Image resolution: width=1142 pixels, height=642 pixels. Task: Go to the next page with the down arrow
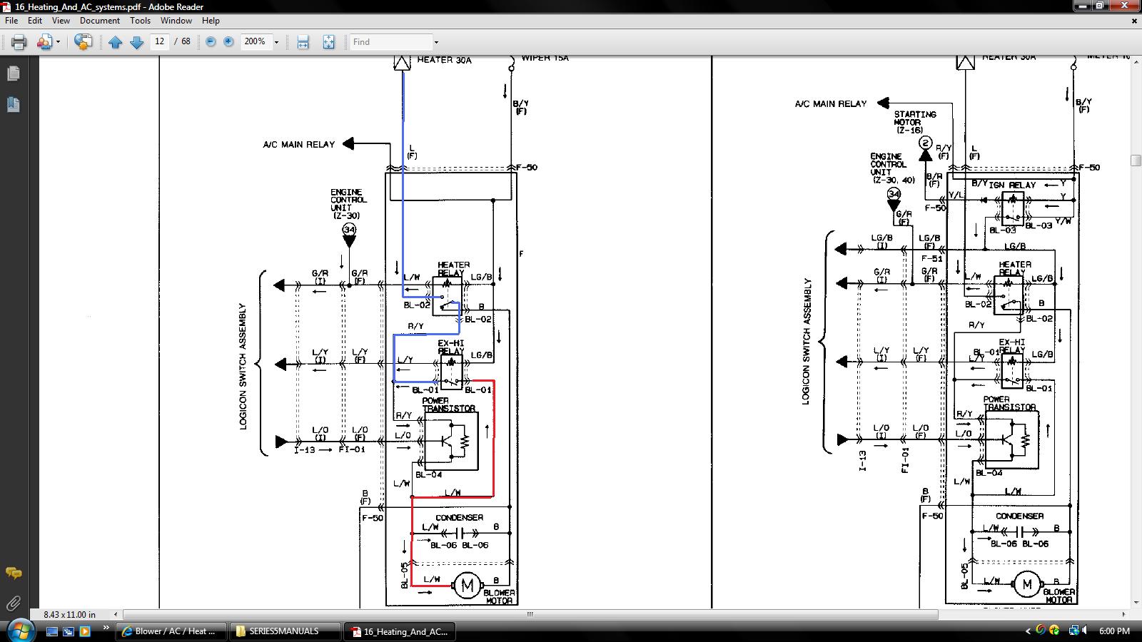pos(137,42)
